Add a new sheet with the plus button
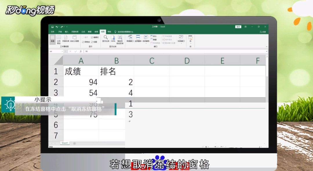The height and width of the screenshot is (171, 313). (74, 143)
